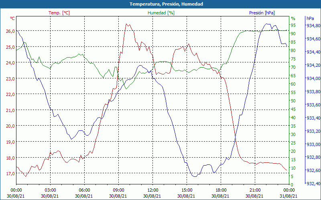Viewport: 321px width, 200px height.
Task: Click the 03:00 time axis label
Action: click(x=50, y=190)
